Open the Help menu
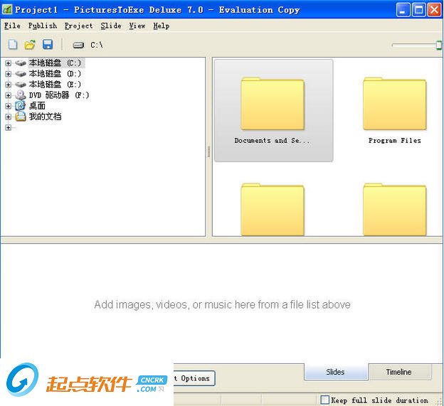 point(162,26)
